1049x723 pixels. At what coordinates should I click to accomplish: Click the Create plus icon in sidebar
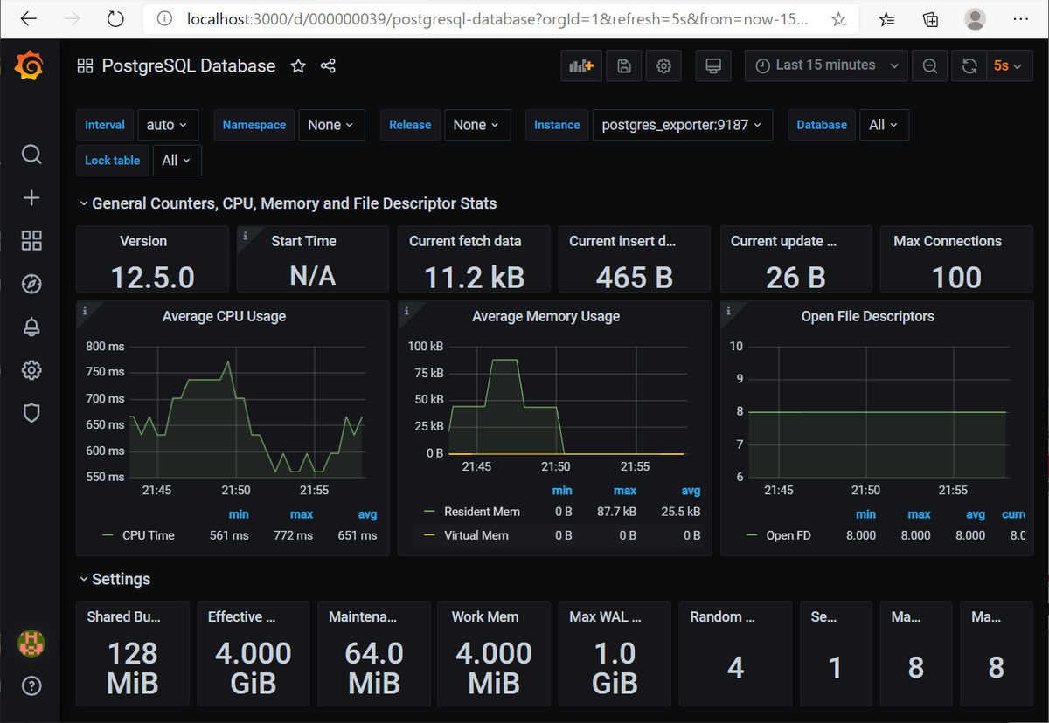[x=31, y=198]
